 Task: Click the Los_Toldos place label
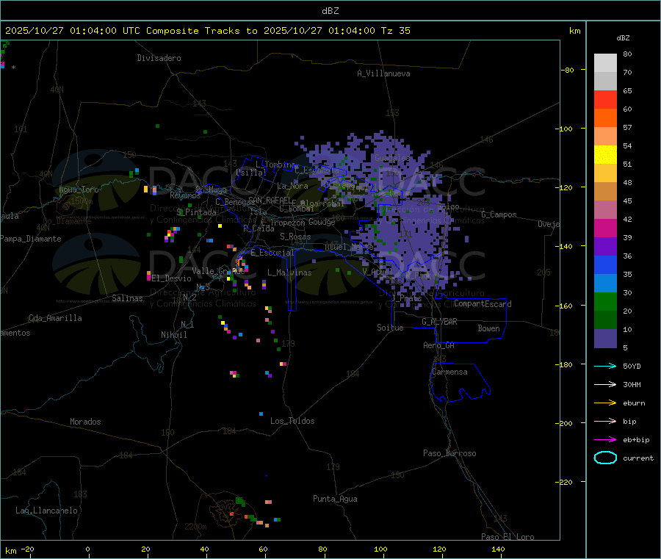point(292,421)
